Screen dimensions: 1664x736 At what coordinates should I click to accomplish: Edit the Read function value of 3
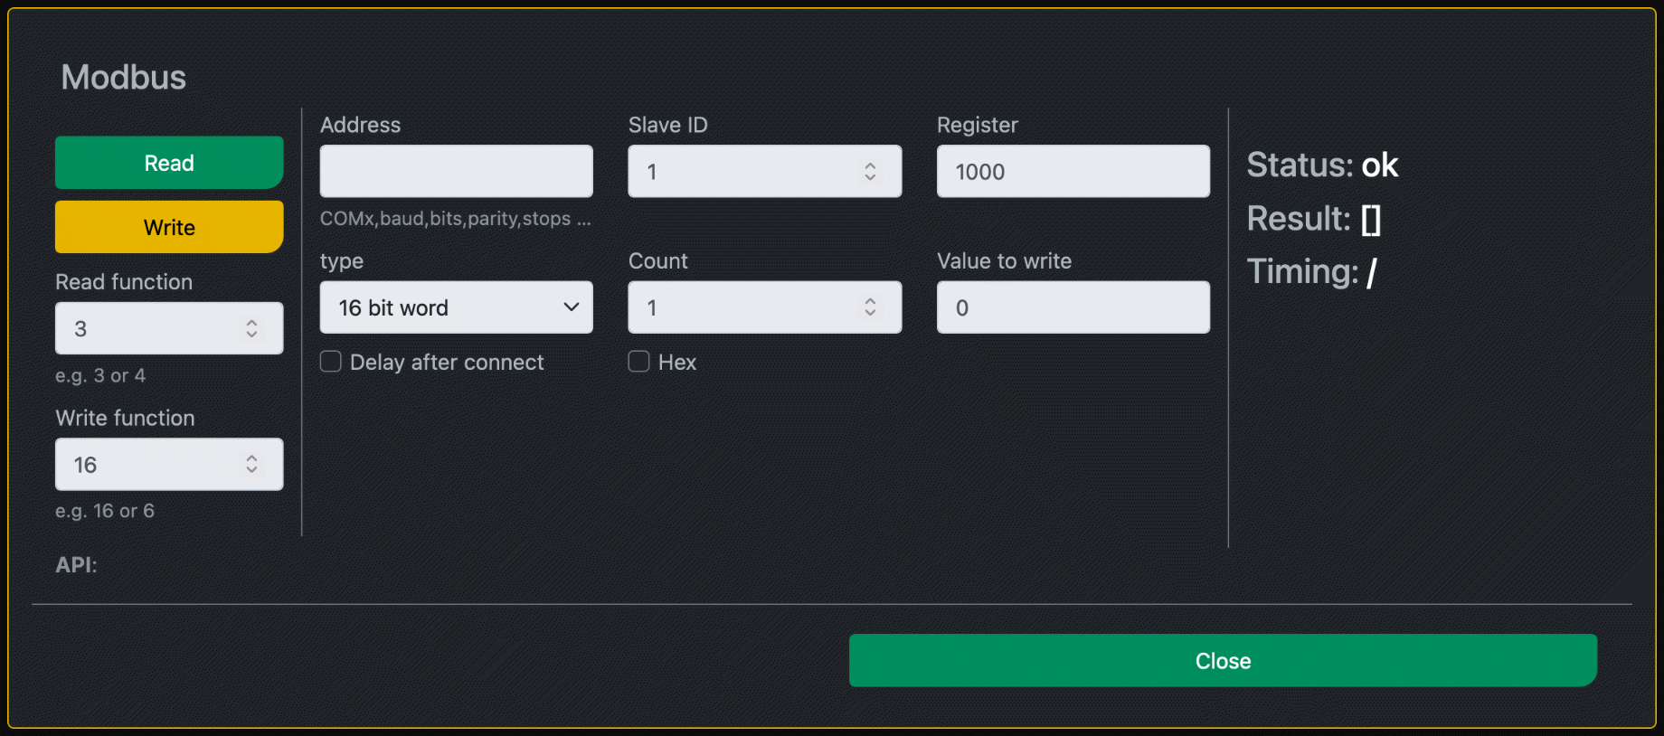[136, 328]
